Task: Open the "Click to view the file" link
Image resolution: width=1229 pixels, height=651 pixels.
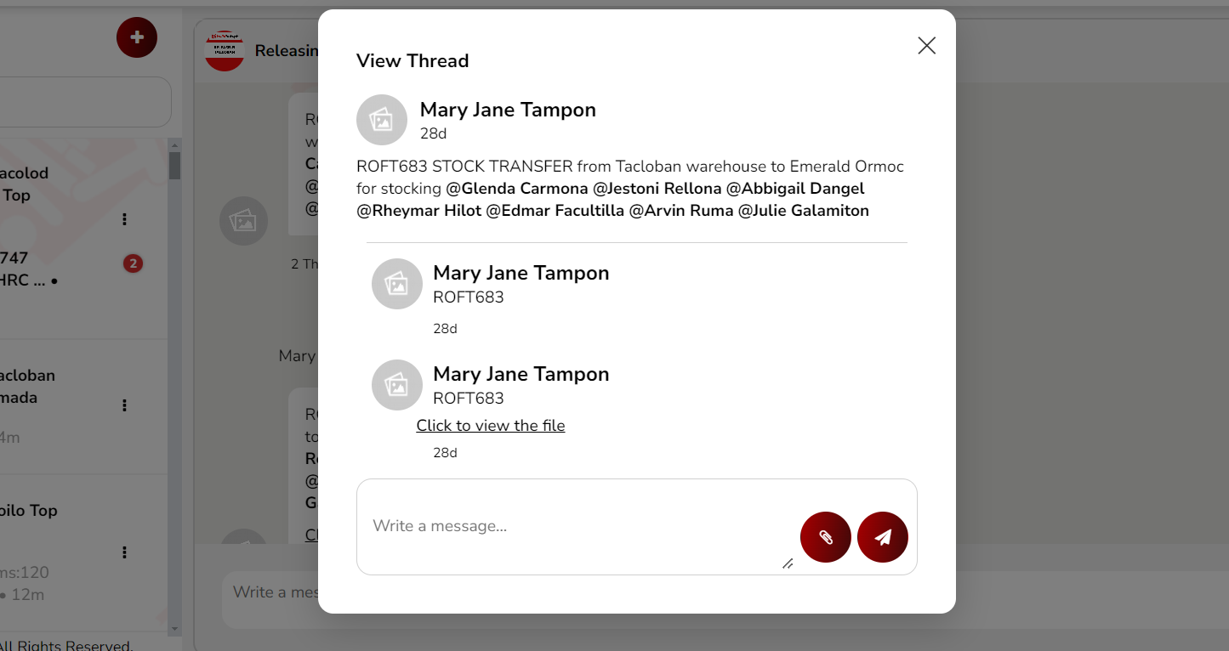Action: click(x=490, y=426)
